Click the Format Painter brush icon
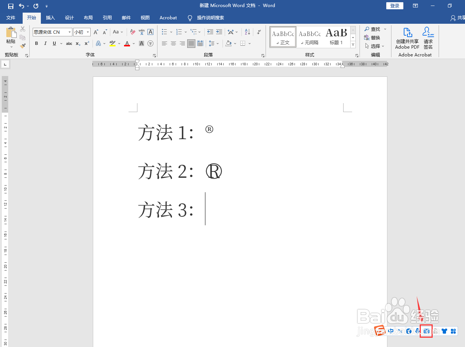 click(22, 46)
